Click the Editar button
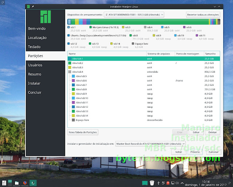The width and height of the screenshot is (233, 187). (196, 132)
